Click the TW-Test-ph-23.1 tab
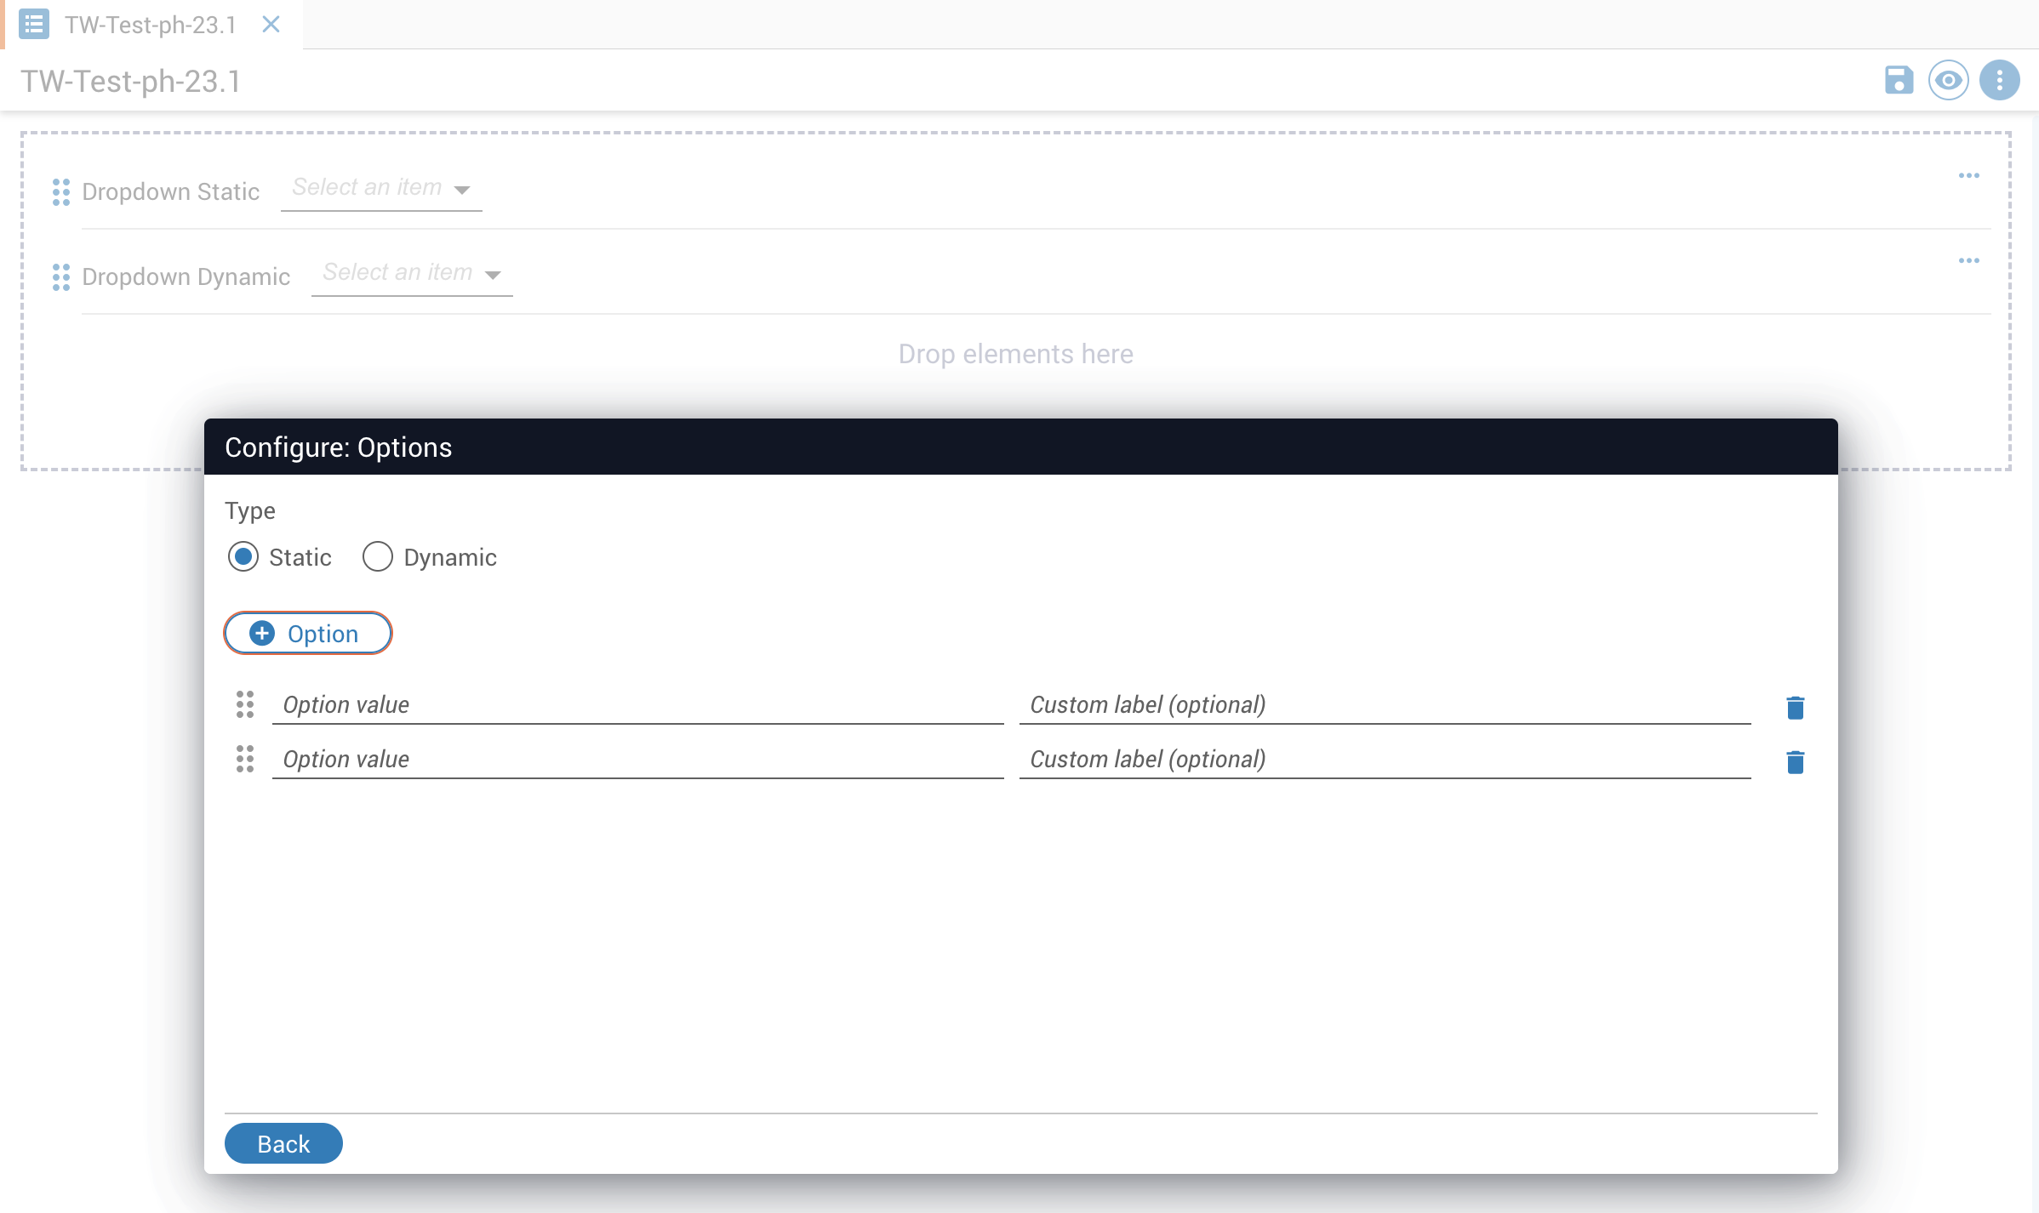This screenshot has width=2039, height=1213. (x=150, y=25)
